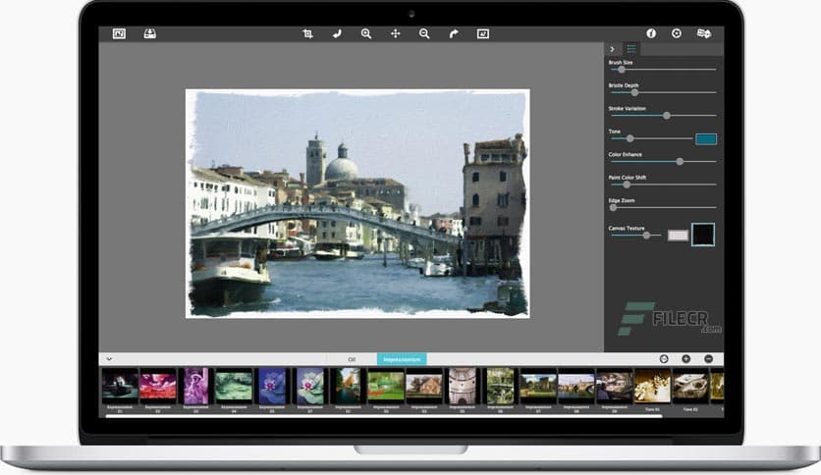
Task: Select the brick house preset thumbnail
Action: pos(424,386)
